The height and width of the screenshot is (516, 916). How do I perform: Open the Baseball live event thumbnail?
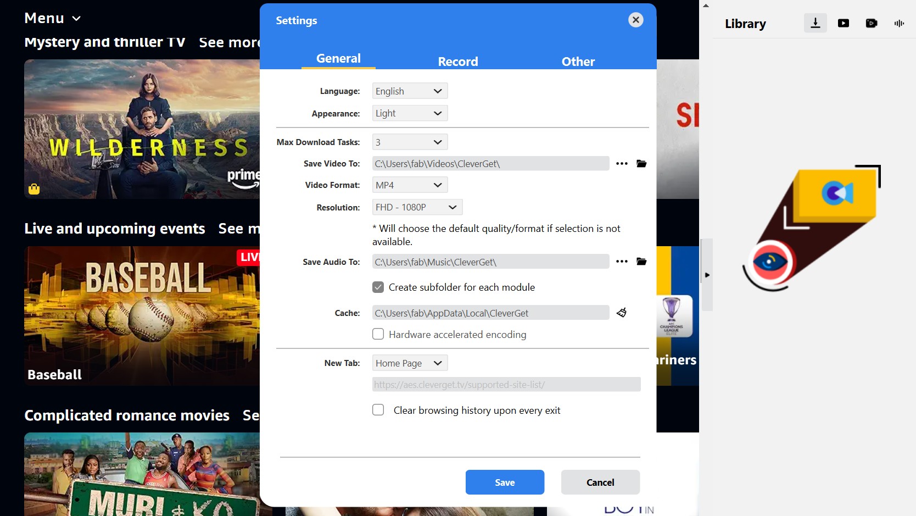[x=142, y=316]
